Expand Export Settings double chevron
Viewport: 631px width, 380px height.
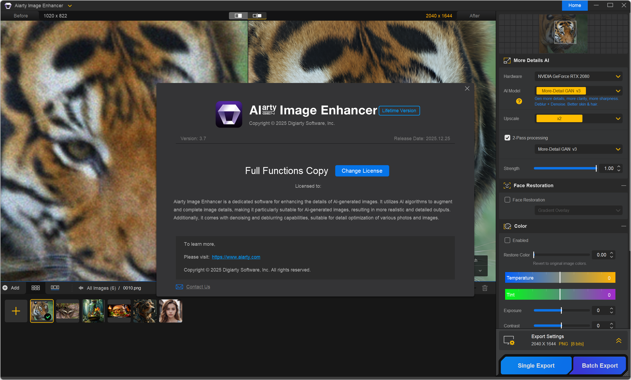pyautogui.click(x=619, y=340)
